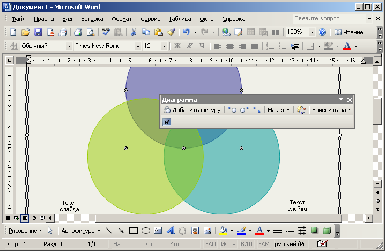385x251 pixels.
Task: Click the Добавить фигуру button
Action: pyautogui.click(x=192, y=110)
